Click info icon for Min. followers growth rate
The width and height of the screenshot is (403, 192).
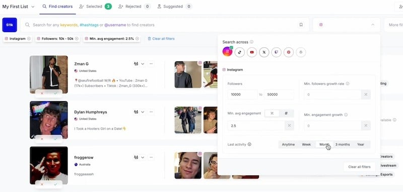click(348, 83)
